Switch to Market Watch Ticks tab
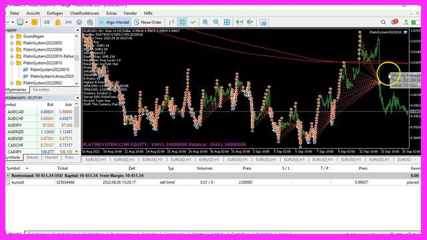 [x=69, y=157]
